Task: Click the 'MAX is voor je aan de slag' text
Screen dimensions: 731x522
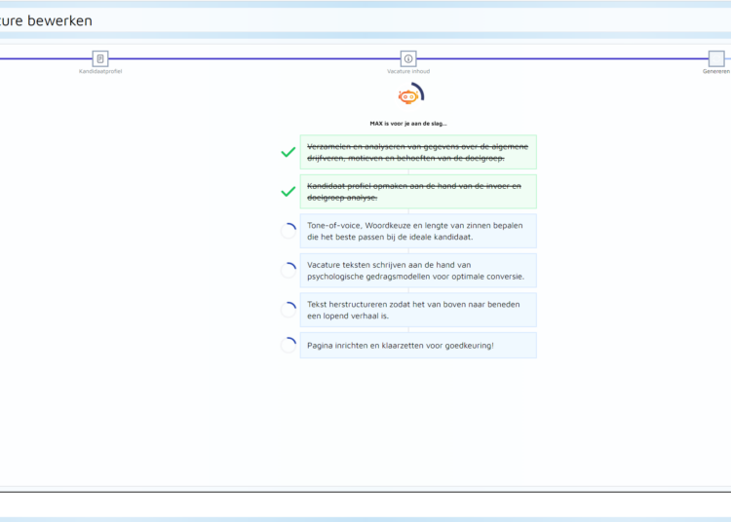Action: click(x=408, y=124)
